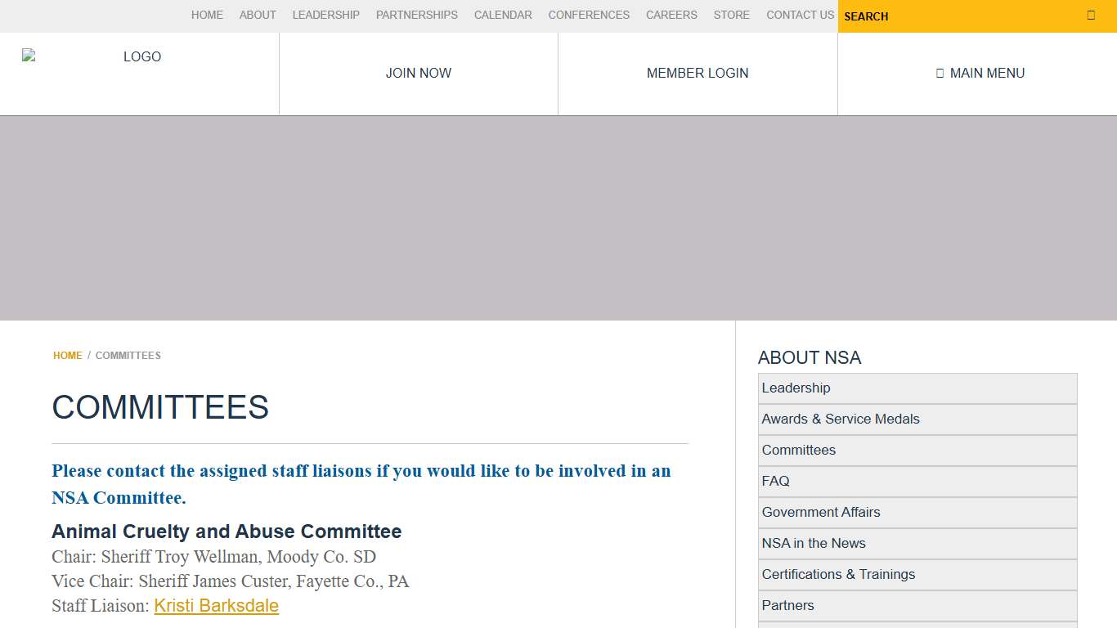Viewport: 1117px width, 628px height.
Task: Click the Kristi Barksdale staff liaison link
Action: click(216, 605)
